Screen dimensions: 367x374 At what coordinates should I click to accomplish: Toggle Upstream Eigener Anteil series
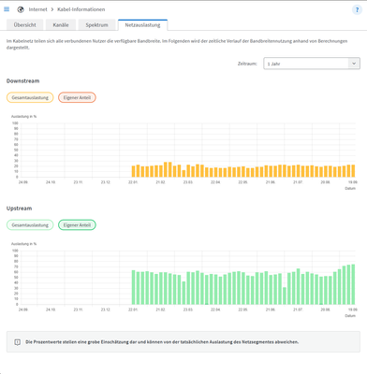tap(77, 225)
